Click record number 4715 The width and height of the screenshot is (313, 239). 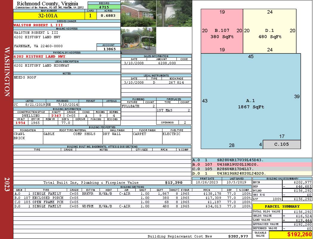pos(104,7)
